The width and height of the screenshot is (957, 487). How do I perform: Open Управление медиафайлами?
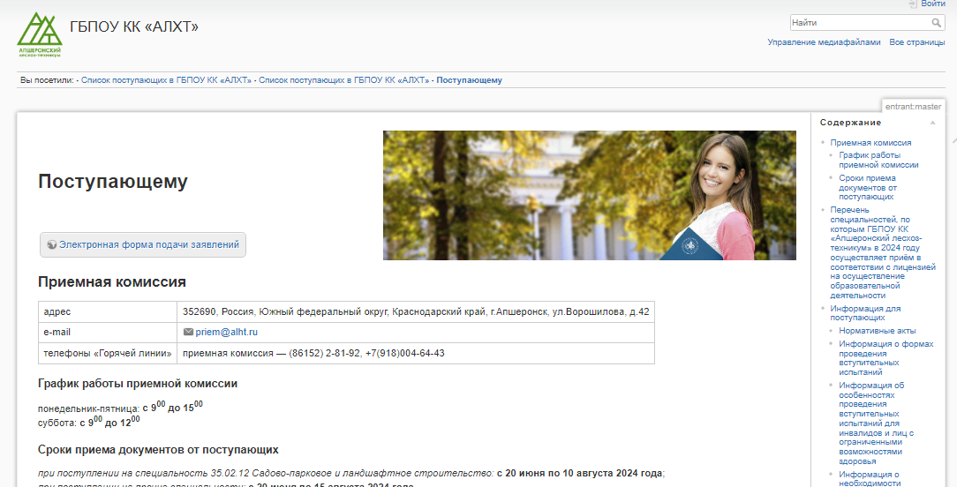pos(824,42)
